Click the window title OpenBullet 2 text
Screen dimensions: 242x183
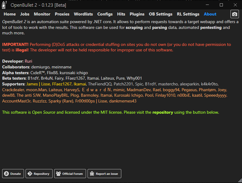[x=38, y=5]
